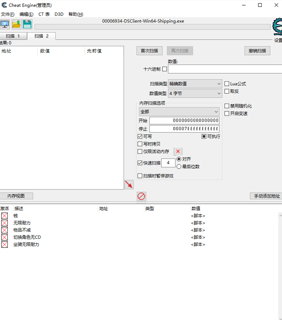Enable the 禁用随机化 checkbox

tap(227, 106)
